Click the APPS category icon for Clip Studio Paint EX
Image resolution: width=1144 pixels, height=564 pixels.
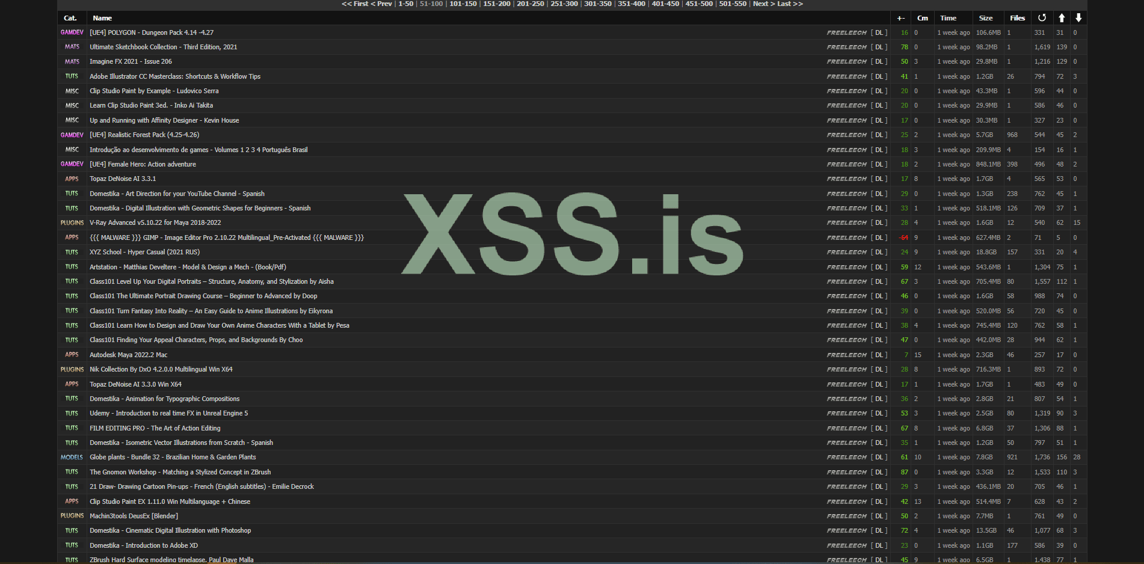[x=72, y=501]
